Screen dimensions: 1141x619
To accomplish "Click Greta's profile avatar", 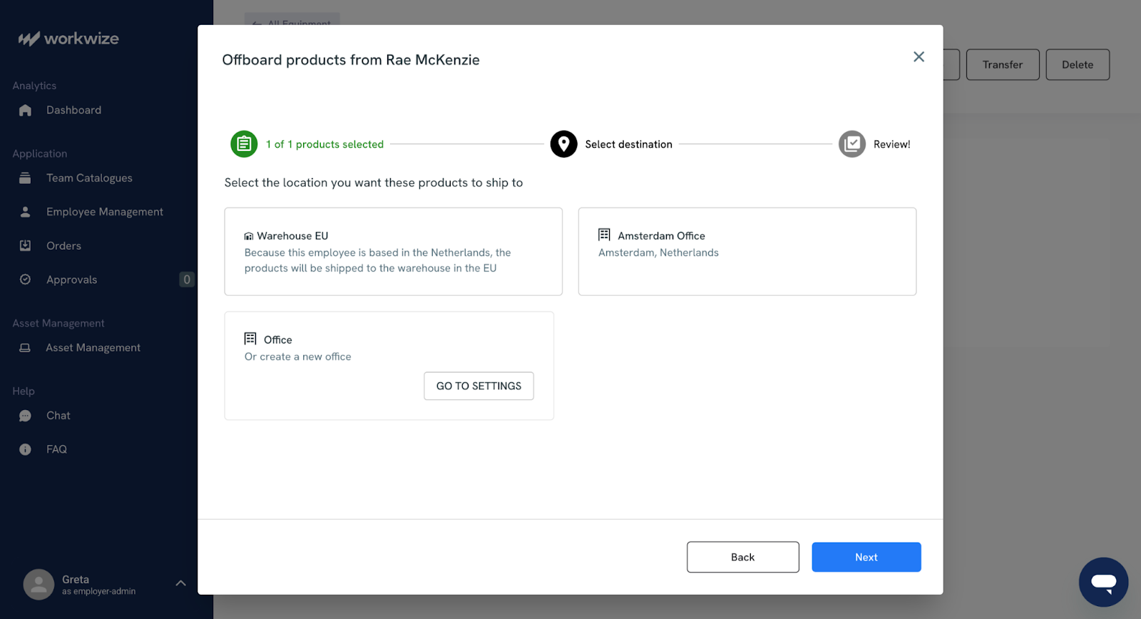I will [x=39, y=584].
